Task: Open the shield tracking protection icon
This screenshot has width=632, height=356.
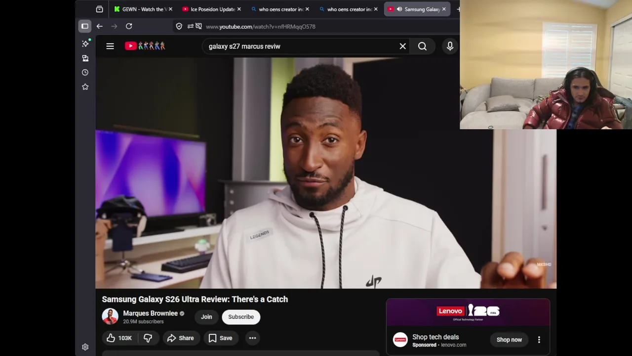Action: point(179,26)
